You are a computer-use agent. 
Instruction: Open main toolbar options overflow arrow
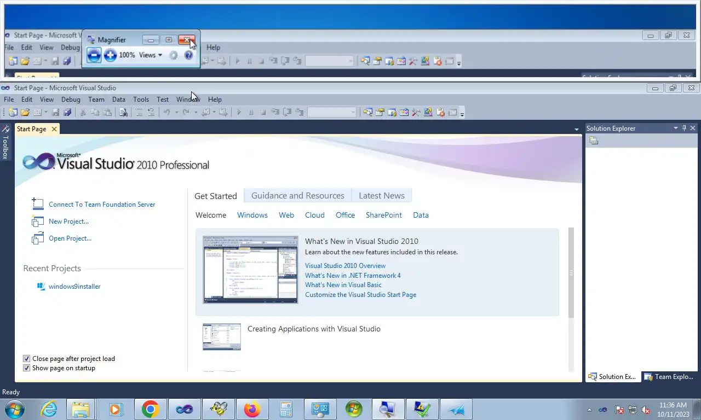tap(462, 113)
